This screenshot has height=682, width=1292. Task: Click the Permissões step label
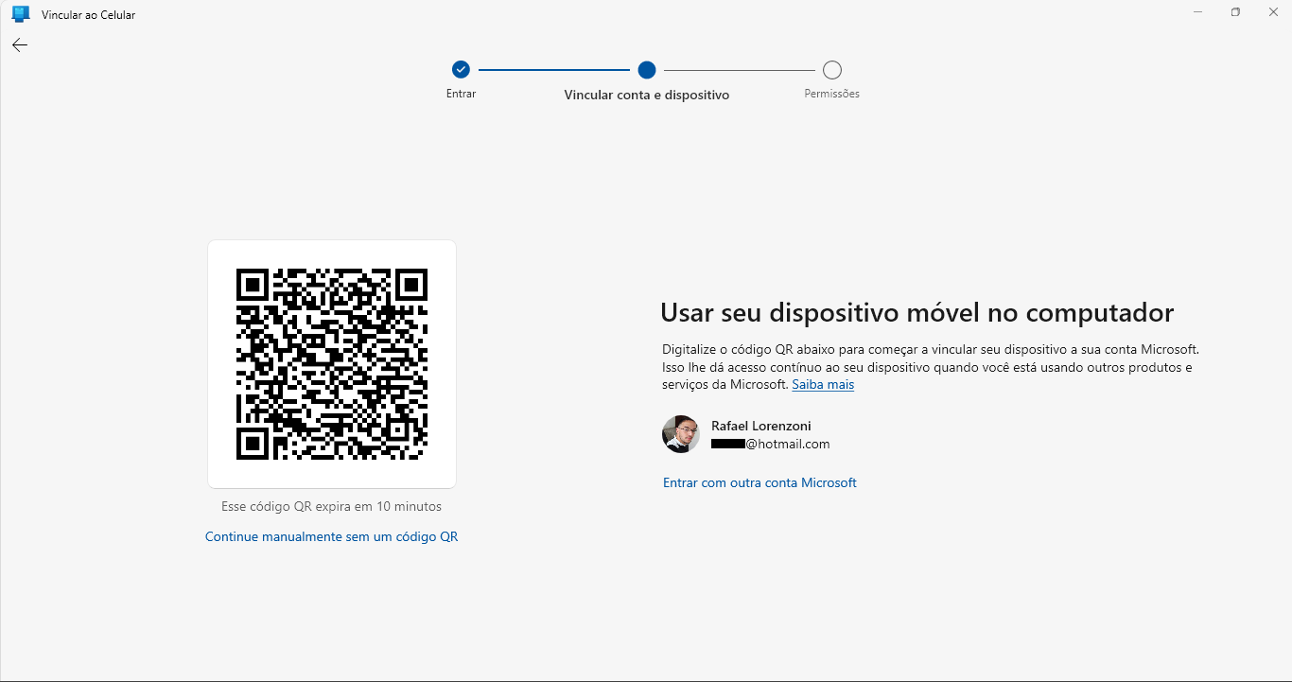(x=831, y=94)
